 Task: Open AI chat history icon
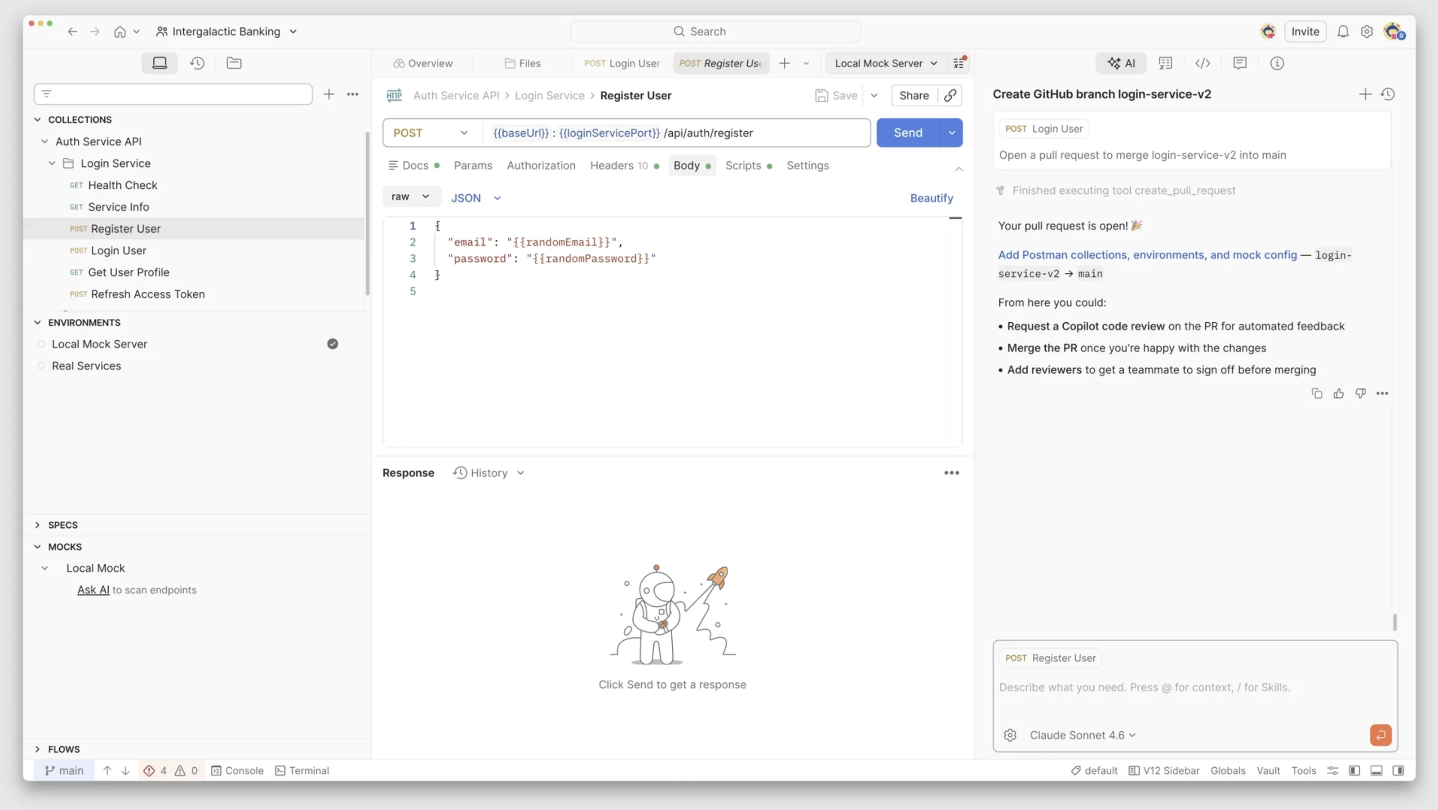click(x=1388, y=94)
